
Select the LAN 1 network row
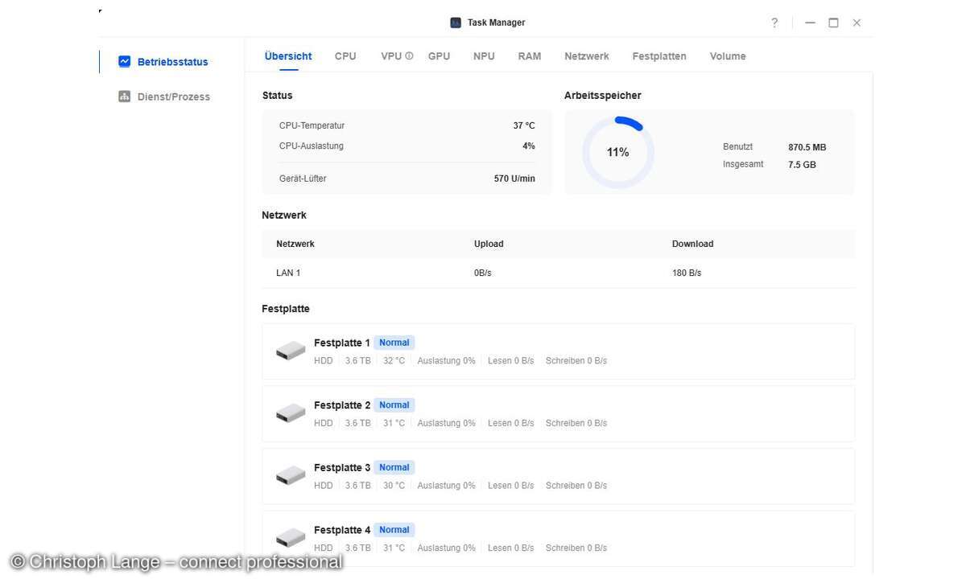pyautogui.click(x=558, y=273)
